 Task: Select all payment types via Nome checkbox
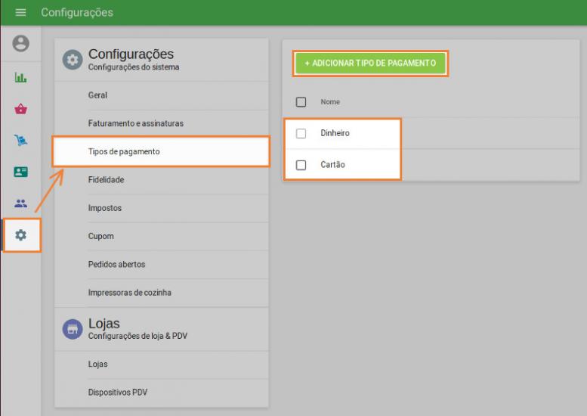pos(301,102)
